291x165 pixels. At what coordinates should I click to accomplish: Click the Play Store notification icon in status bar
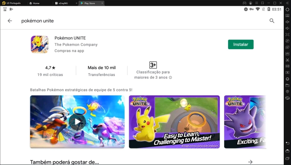(11, 9)
